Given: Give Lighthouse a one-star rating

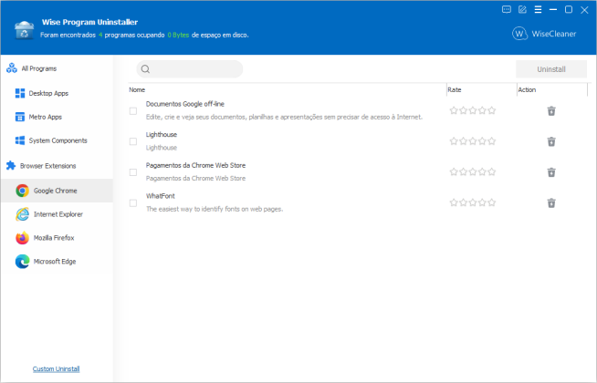Looking at the screenshot, I should coord(454,141).
